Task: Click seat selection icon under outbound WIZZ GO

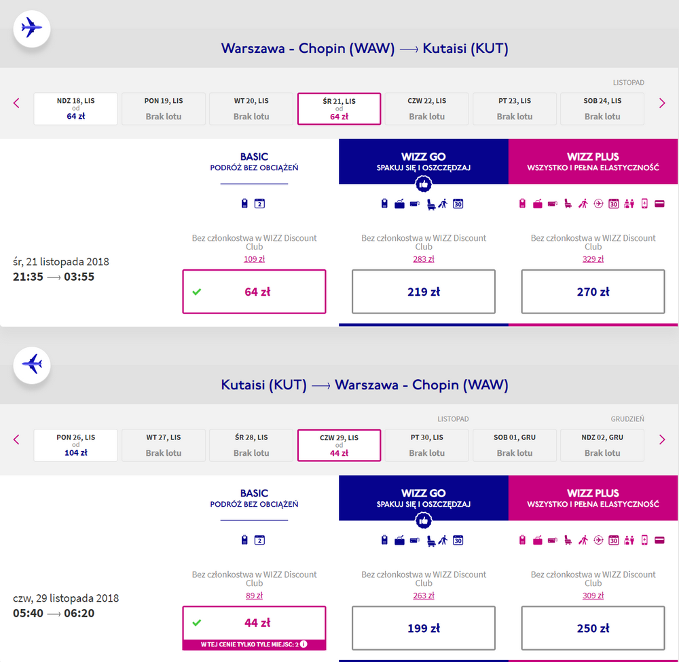Action: pos(431,204)
